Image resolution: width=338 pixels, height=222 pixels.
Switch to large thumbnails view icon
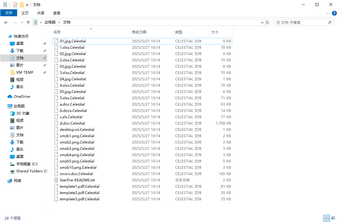[333, 218]
